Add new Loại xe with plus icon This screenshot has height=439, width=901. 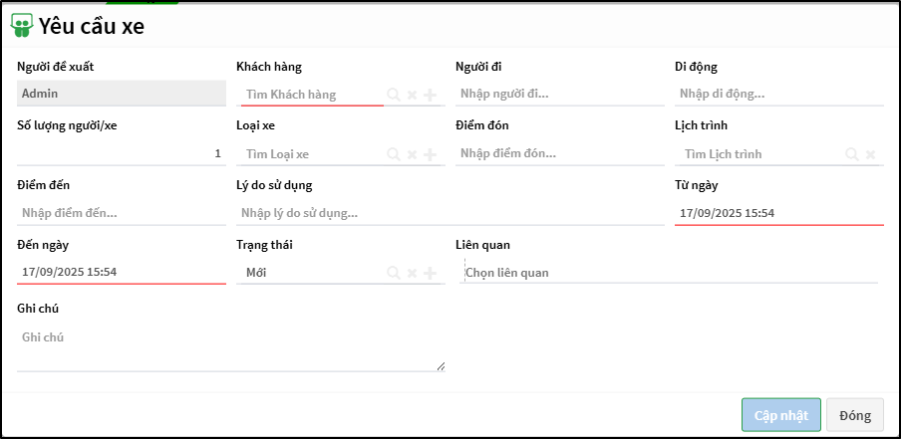(430, 154)
